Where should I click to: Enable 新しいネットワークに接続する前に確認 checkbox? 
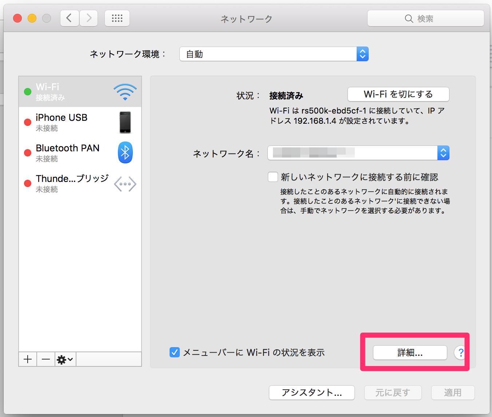[273, 177]
